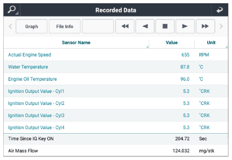
Task: Click the fast rewind button
Action: point(125,26)
